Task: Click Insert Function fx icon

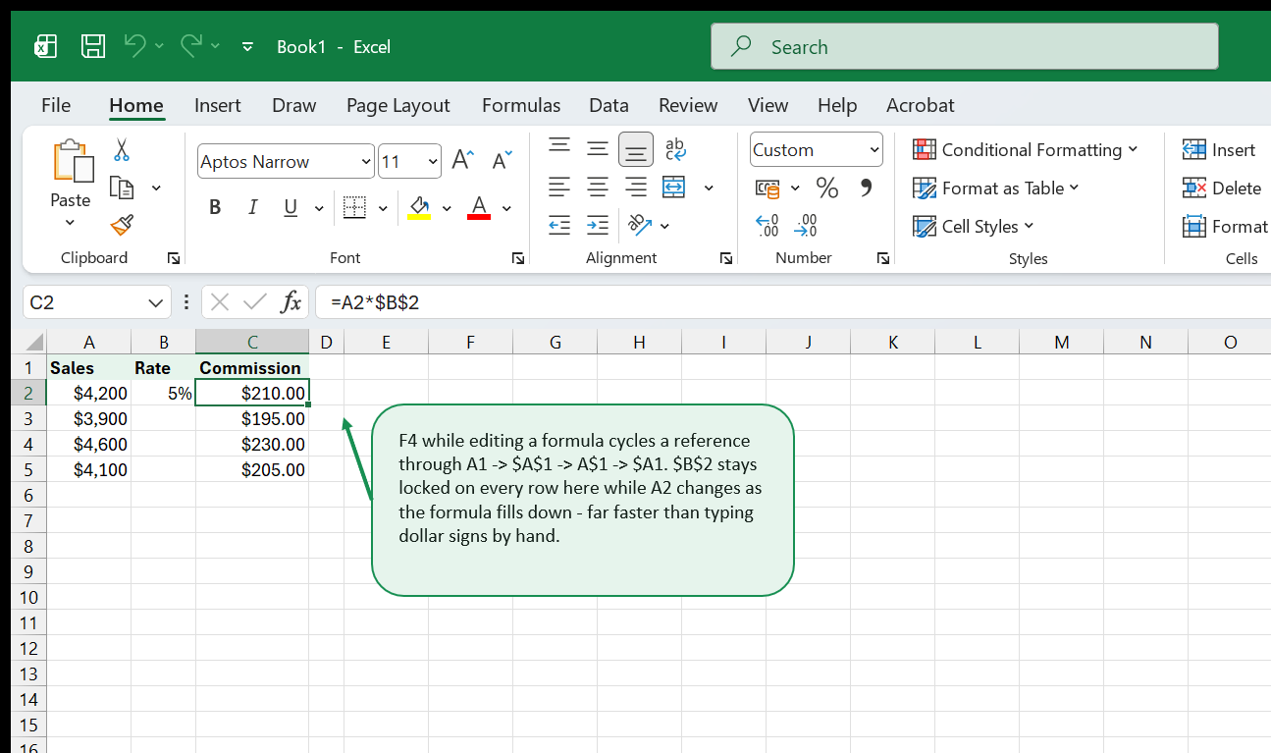Action: 291,302
